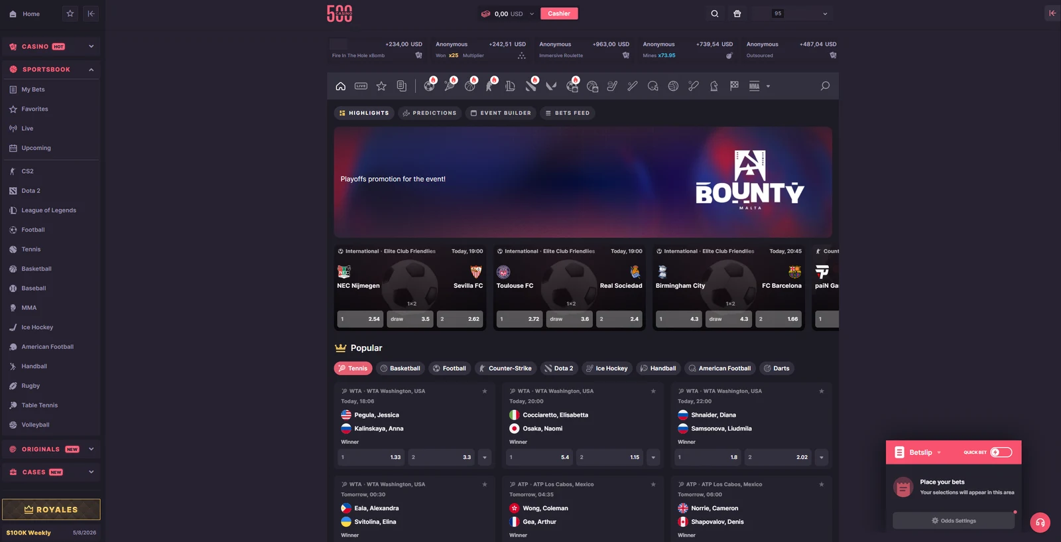Click the sportsbook search magnifier icon

tap(825, 86)
